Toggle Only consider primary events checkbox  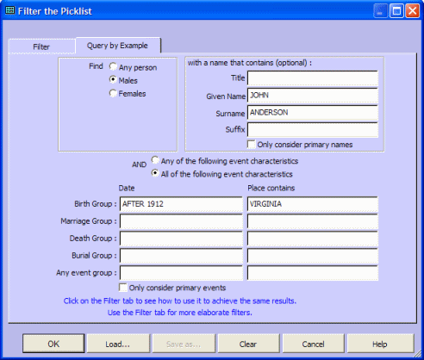(123, 288)
